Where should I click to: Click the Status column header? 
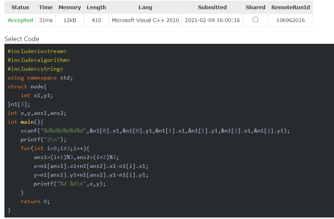click(20, 7)
